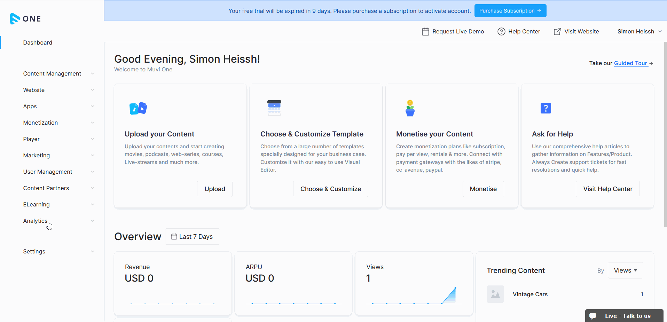
Task: Click the Upload button
Action: pos(215,189)
